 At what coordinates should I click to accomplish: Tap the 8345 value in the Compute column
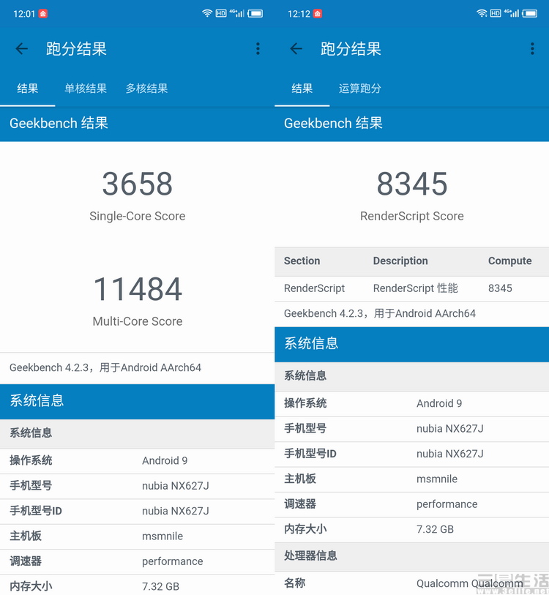(x=500, y=288)
